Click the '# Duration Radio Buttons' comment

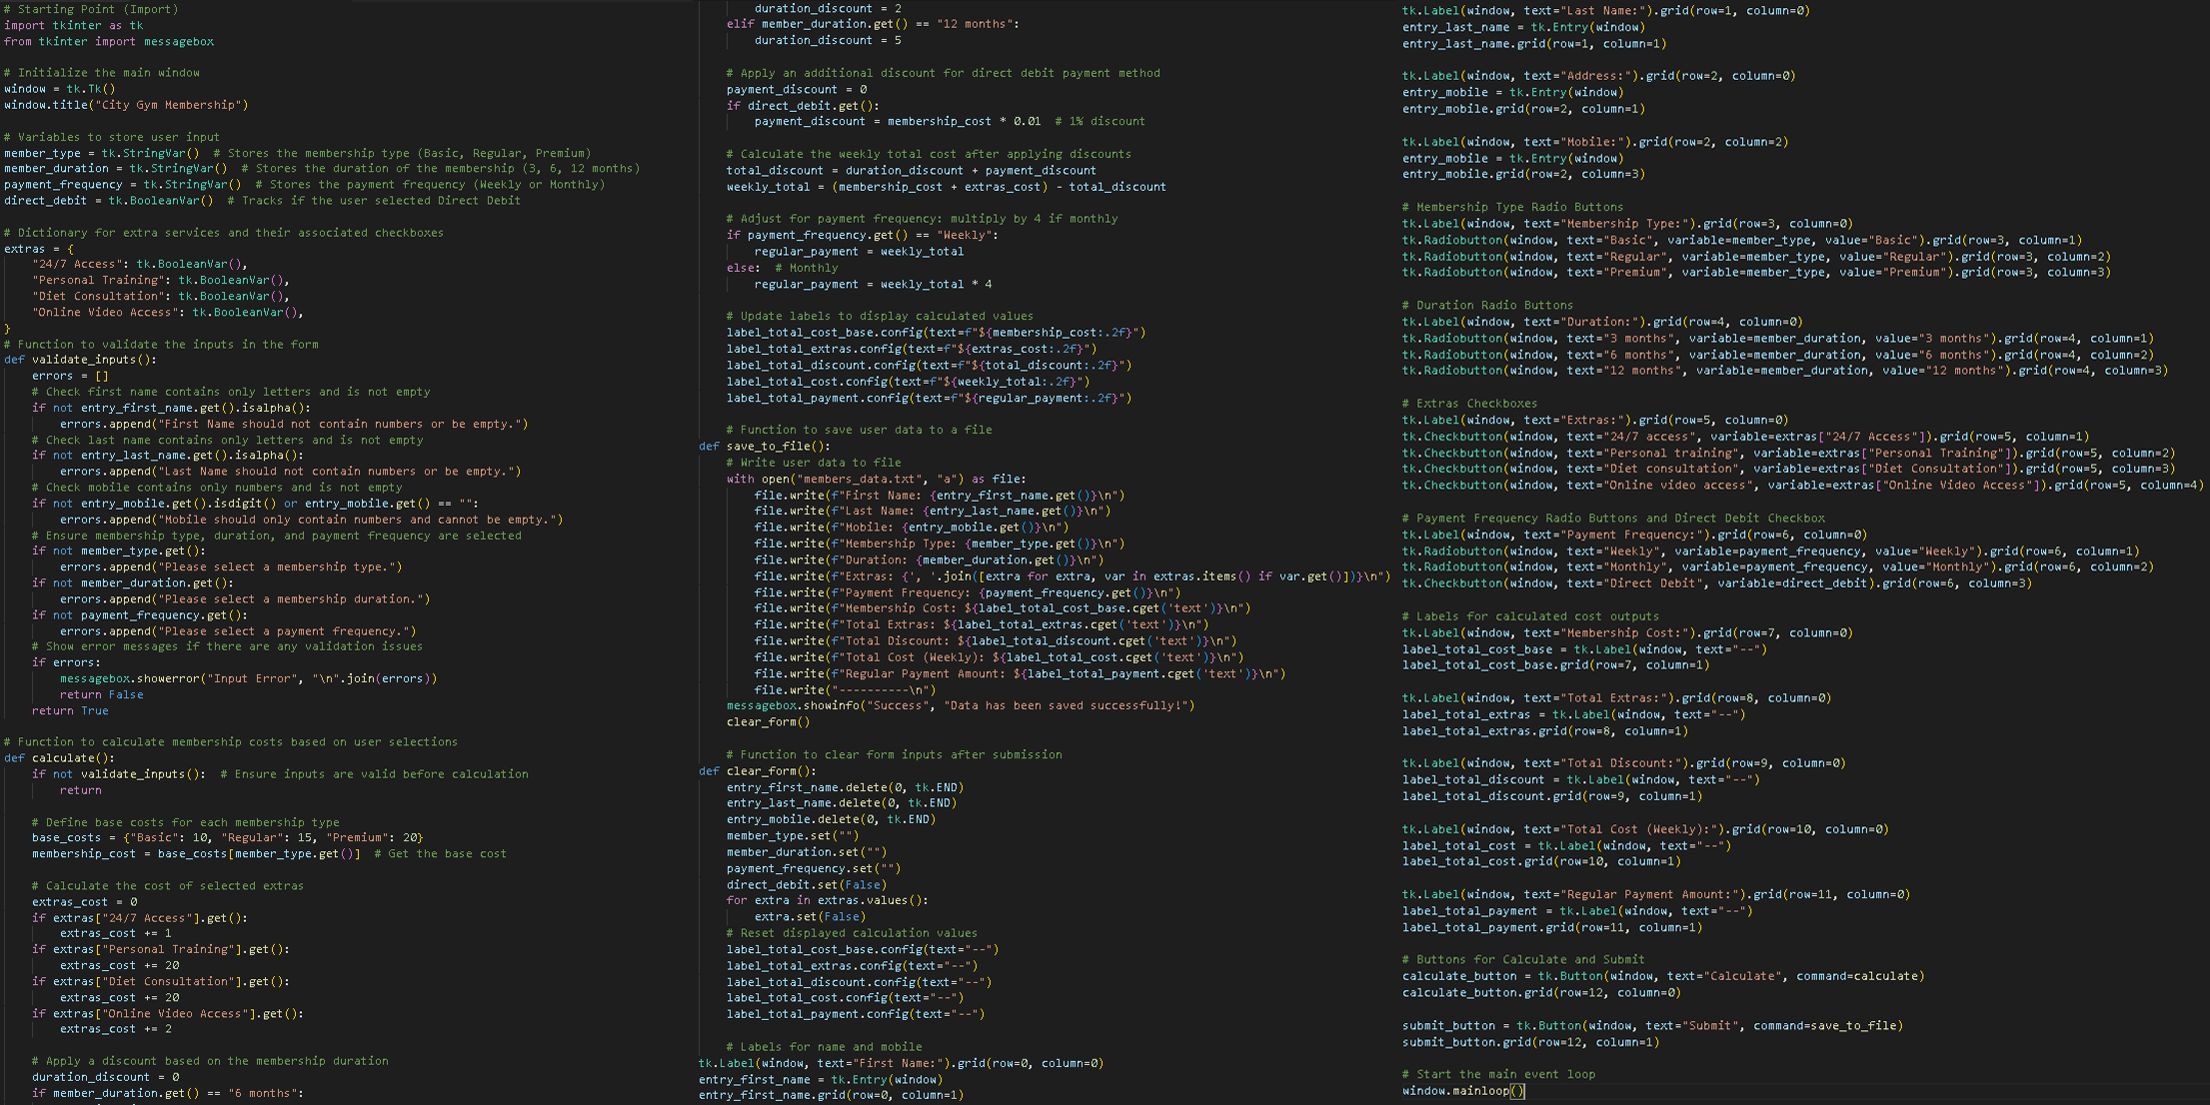coord(1487,305)
